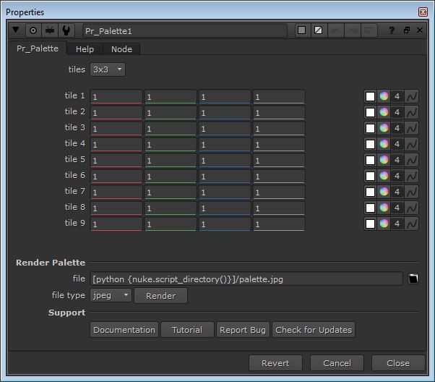435x382 pixels.
Task: Click the center node icon in header
Action: 33,30
